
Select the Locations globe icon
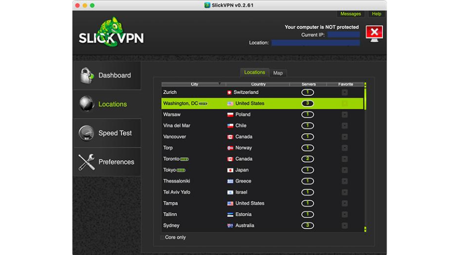(87, 104)
